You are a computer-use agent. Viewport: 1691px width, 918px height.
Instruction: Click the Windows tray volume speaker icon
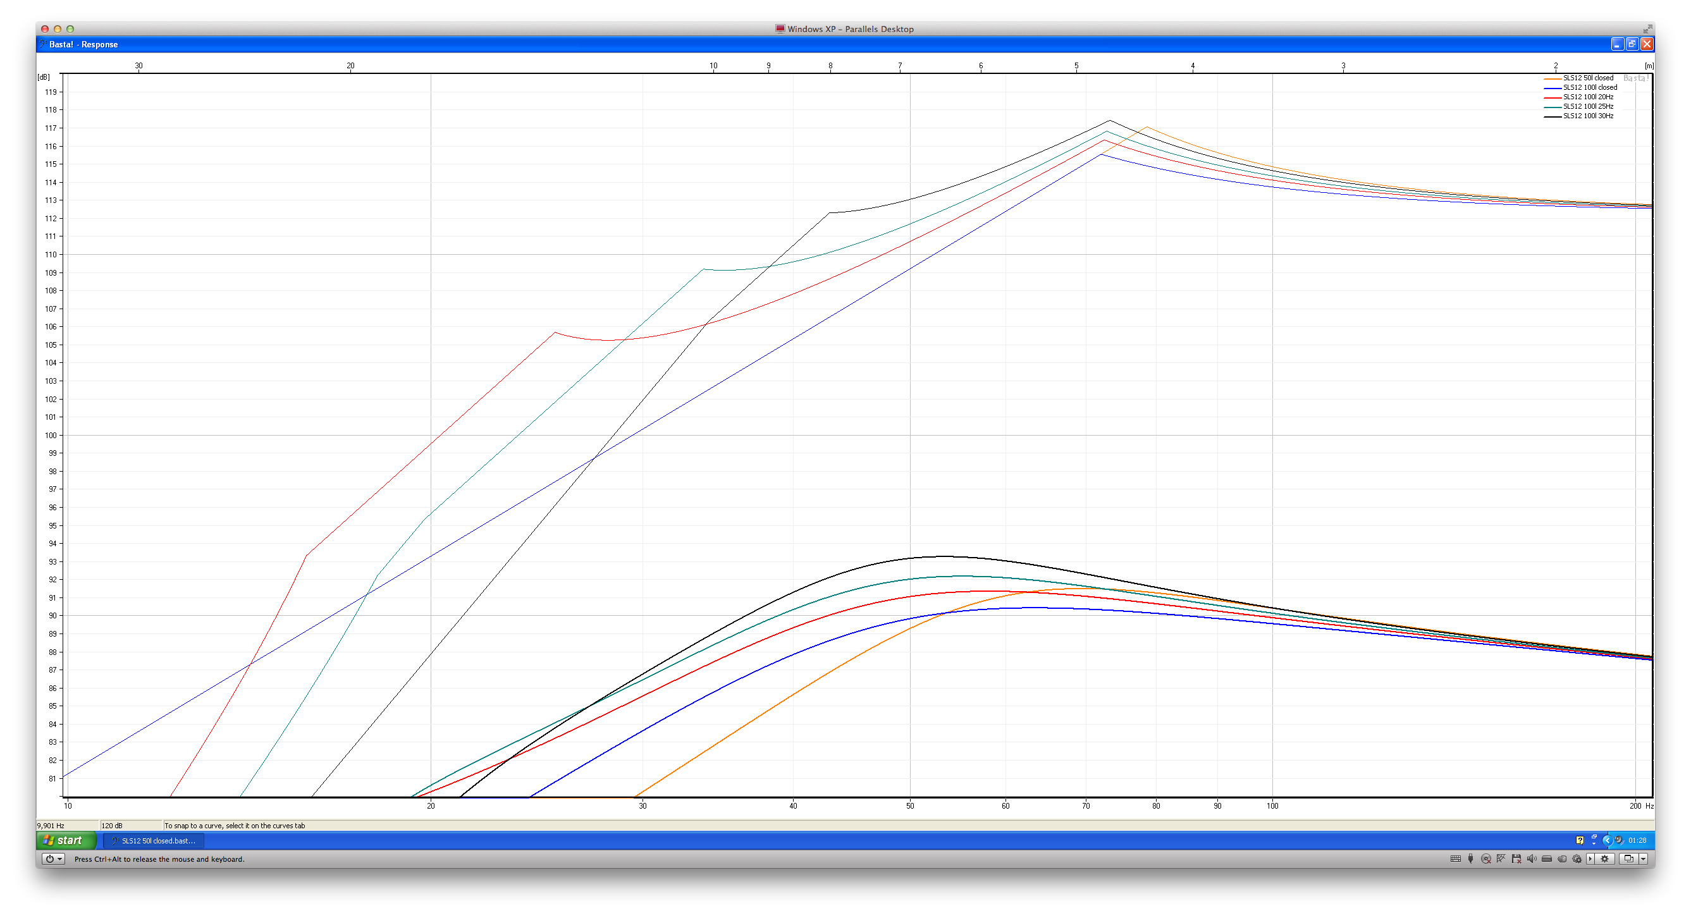pos(1619,840)
